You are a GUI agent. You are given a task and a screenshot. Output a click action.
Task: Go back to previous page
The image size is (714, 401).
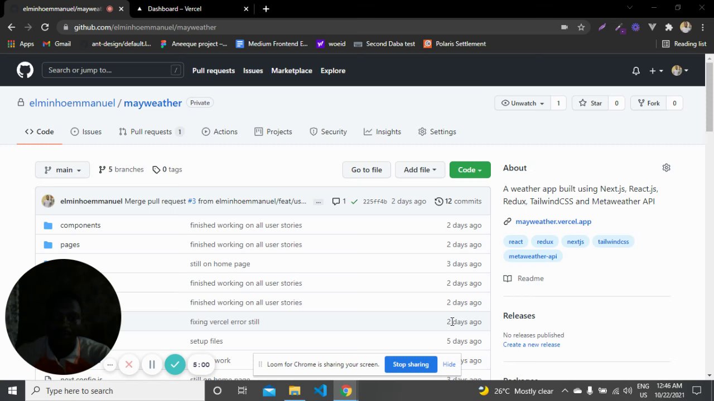click(12, 27)
